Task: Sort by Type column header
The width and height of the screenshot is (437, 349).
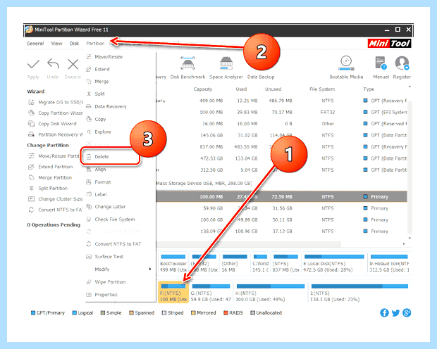Action: 369,89
